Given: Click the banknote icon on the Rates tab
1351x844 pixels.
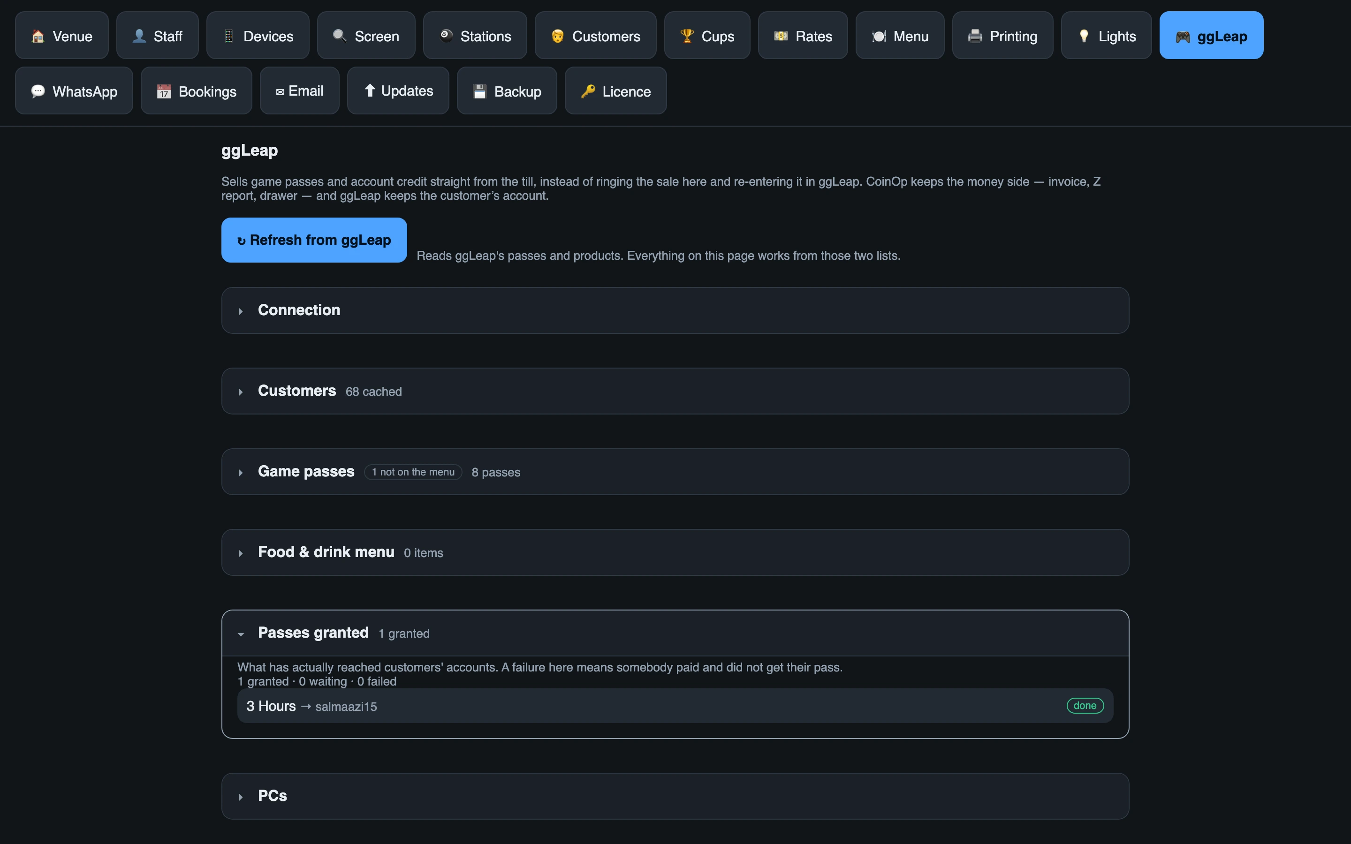Looking at the screenshot, I should pyautogui.click(x=781, y=36).
